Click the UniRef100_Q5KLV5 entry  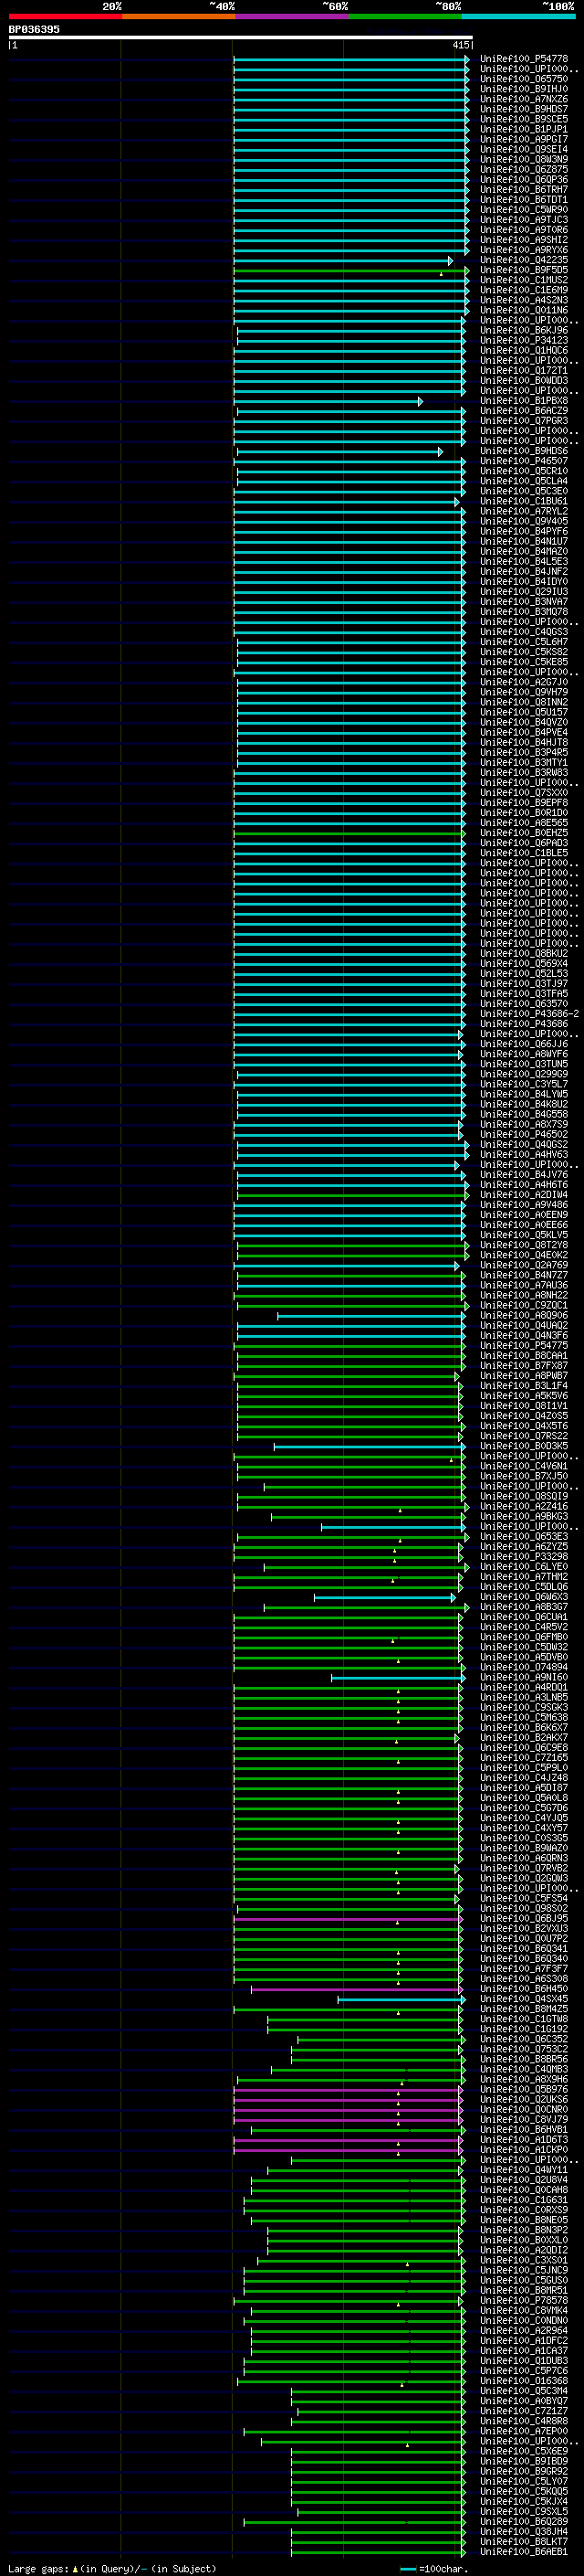[x=524, y=1235]
